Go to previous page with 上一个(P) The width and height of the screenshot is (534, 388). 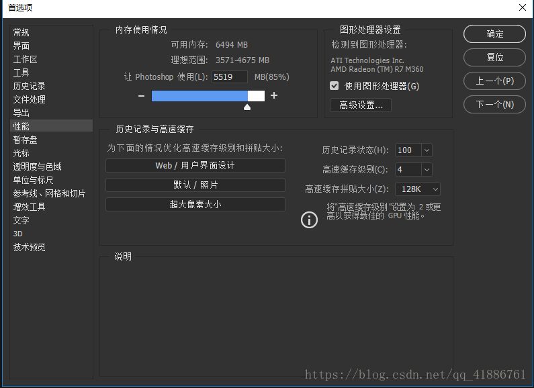click(494, 81)
